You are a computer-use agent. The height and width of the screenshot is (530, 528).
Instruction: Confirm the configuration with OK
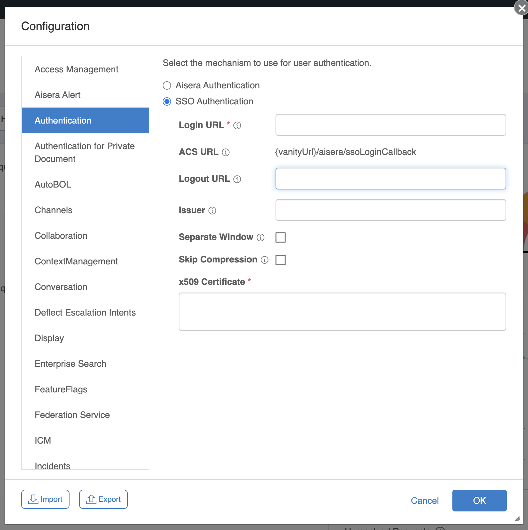[479, 501]
